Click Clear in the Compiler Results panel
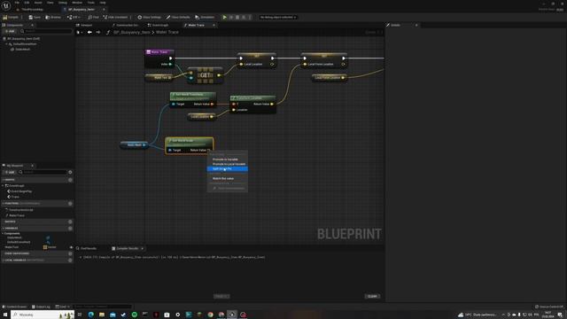567x319 pixels. (x=372, y=296)
